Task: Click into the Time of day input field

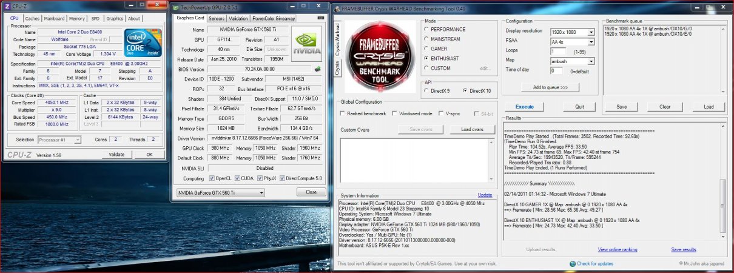Action: (556, 71)
